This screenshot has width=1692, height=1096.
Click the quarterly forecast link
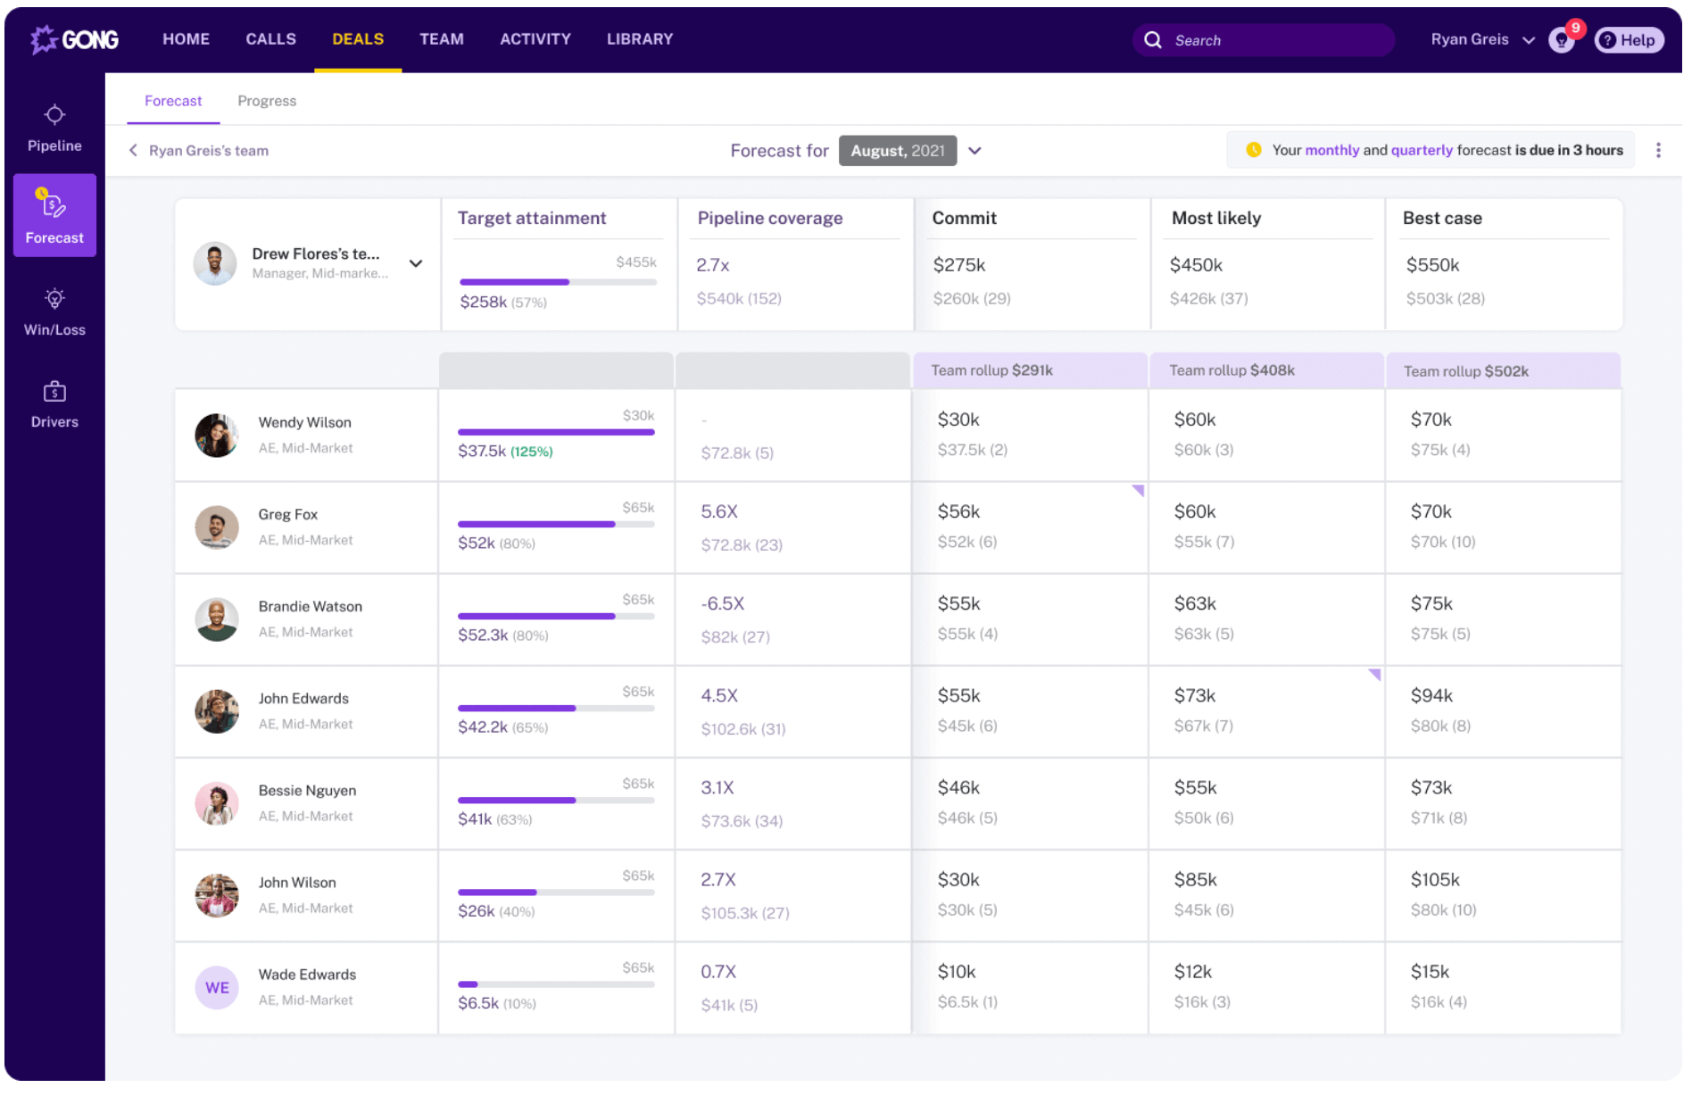pyautogui.click(x=1422, y=150)
